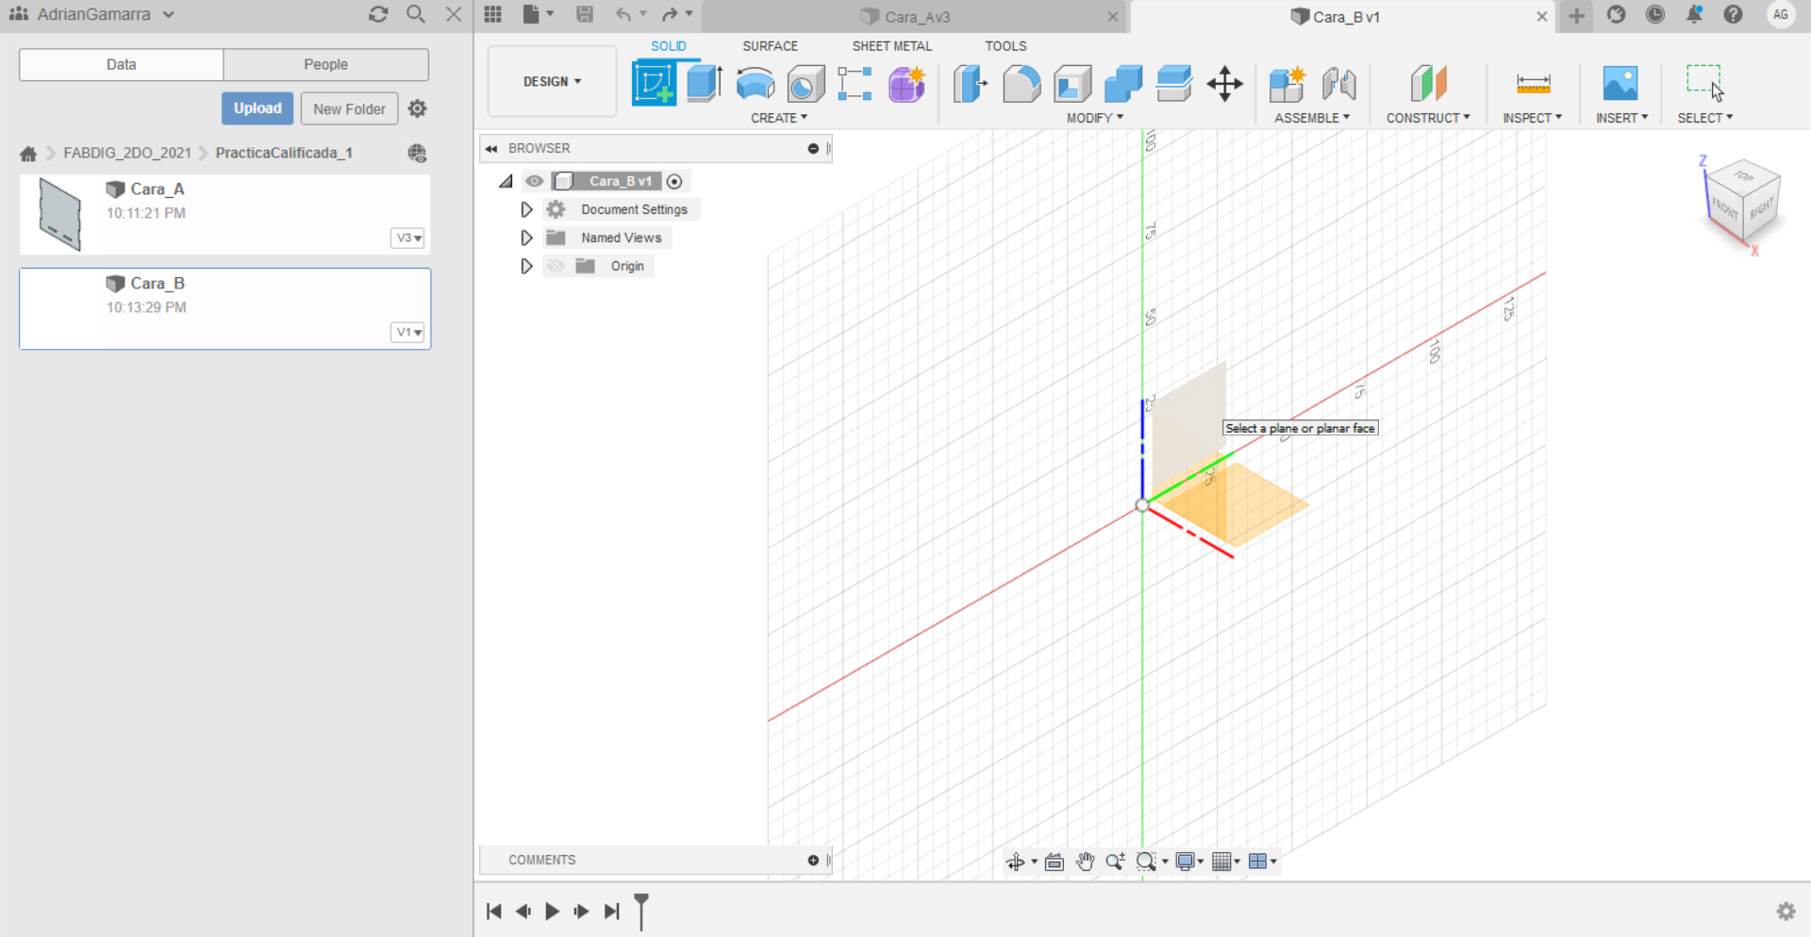1811x937 pixels.
Task: Activate the Cara_B v1 component radio button
Action: (674, 181)
